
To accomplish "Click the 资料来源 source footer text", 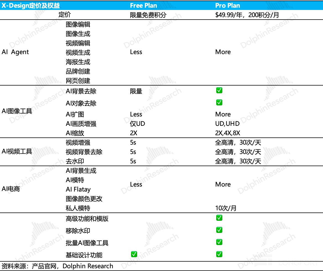I will [57, 266].
